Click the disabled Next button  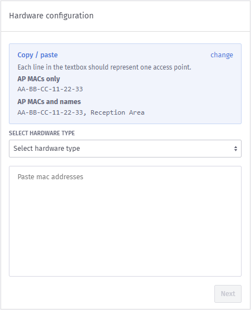tap(228, 294)
